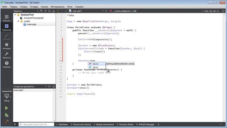Viewport: 227px width, 128px height.
Task: Close the Открытые документы panel
Action: pyautogui.click(x=54, y=86)
